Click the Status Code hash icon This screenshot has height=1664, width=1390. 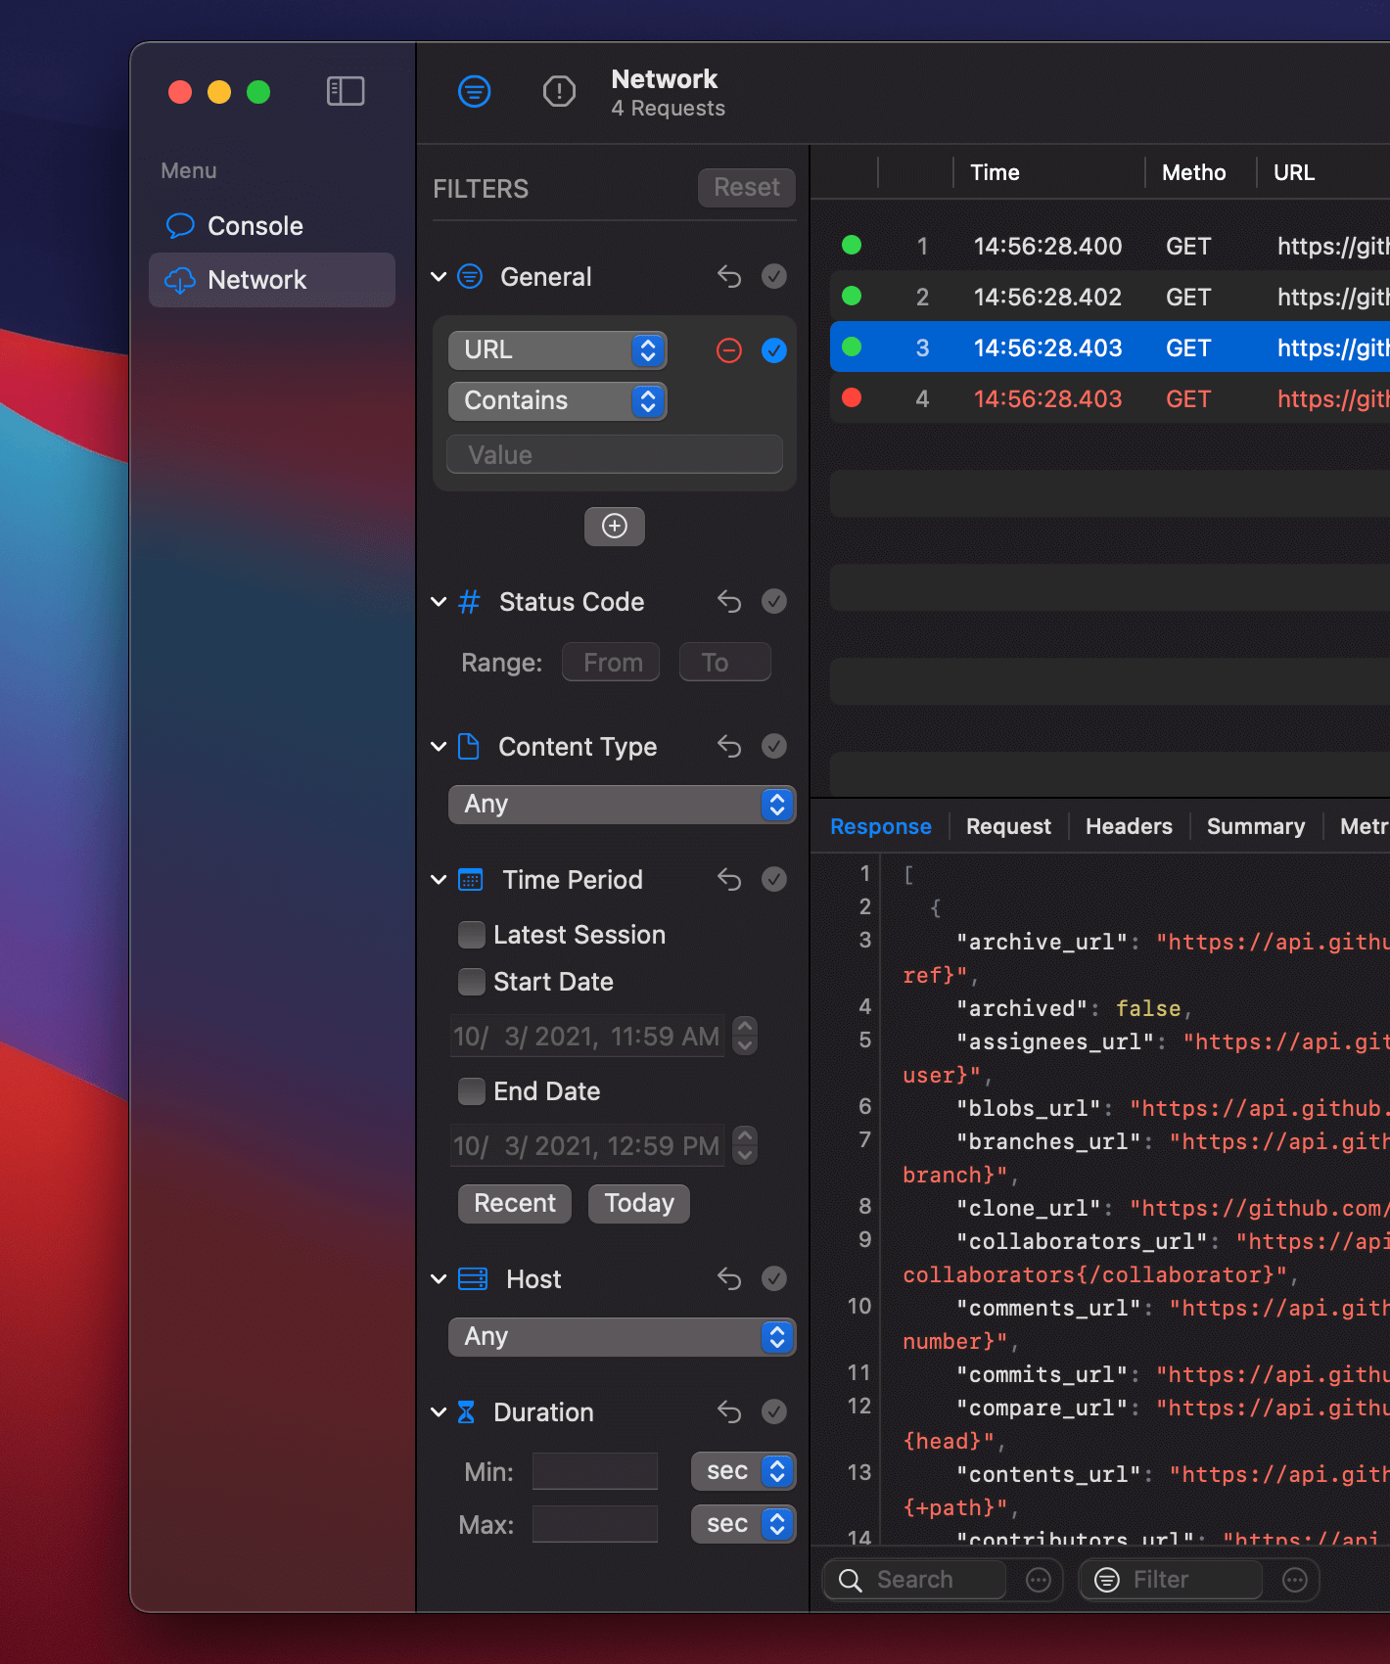[470, 601]
